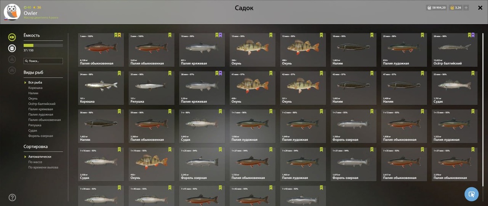Viewport: 488px width, 206px height.
Task: Open the owl avatar profile picture
Action: click(12, 12)
